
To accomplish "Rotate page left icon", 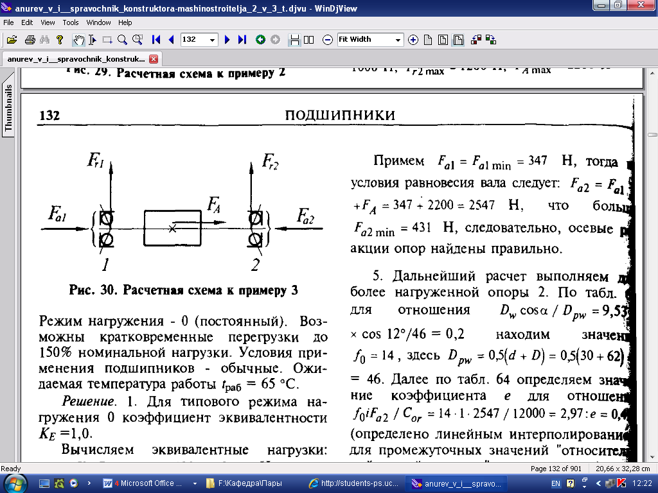I will click(476, 40).
